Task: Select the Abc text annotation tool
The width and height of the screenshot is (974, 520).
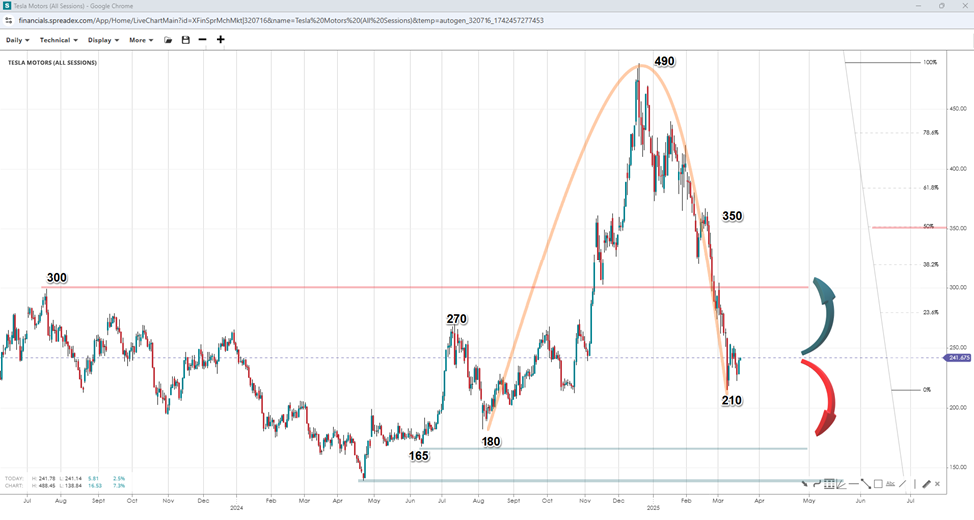Action: point(890,484)
